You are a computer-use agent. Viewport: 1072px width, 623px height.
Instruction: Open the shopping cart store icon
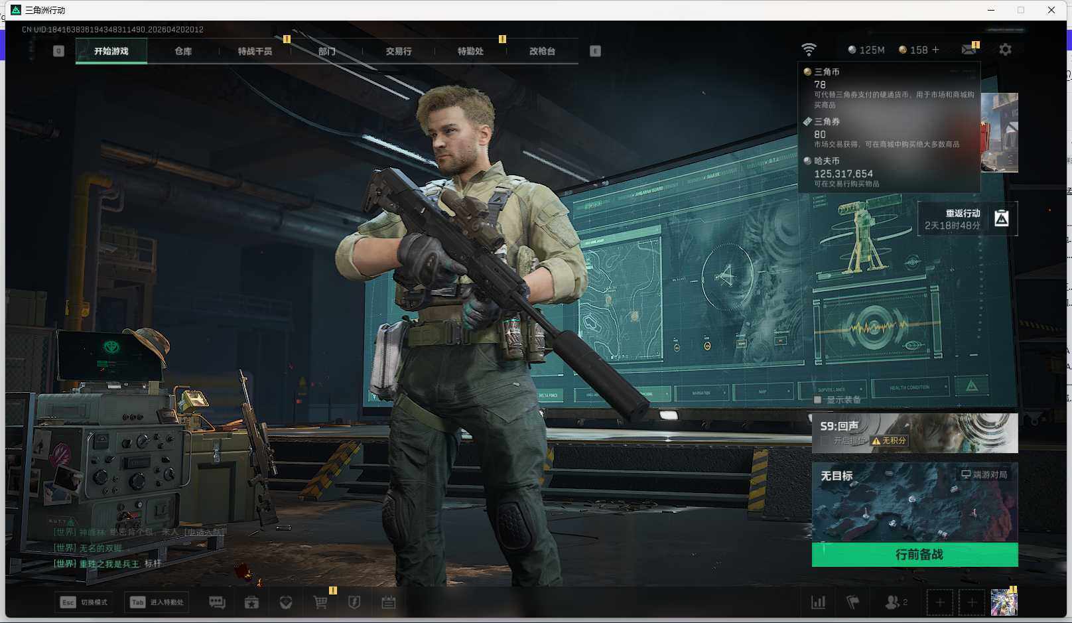tap(320, 602)
